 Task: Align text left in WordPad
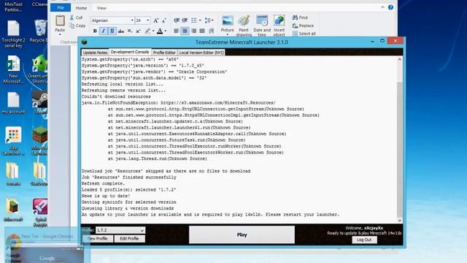point(177,31)
